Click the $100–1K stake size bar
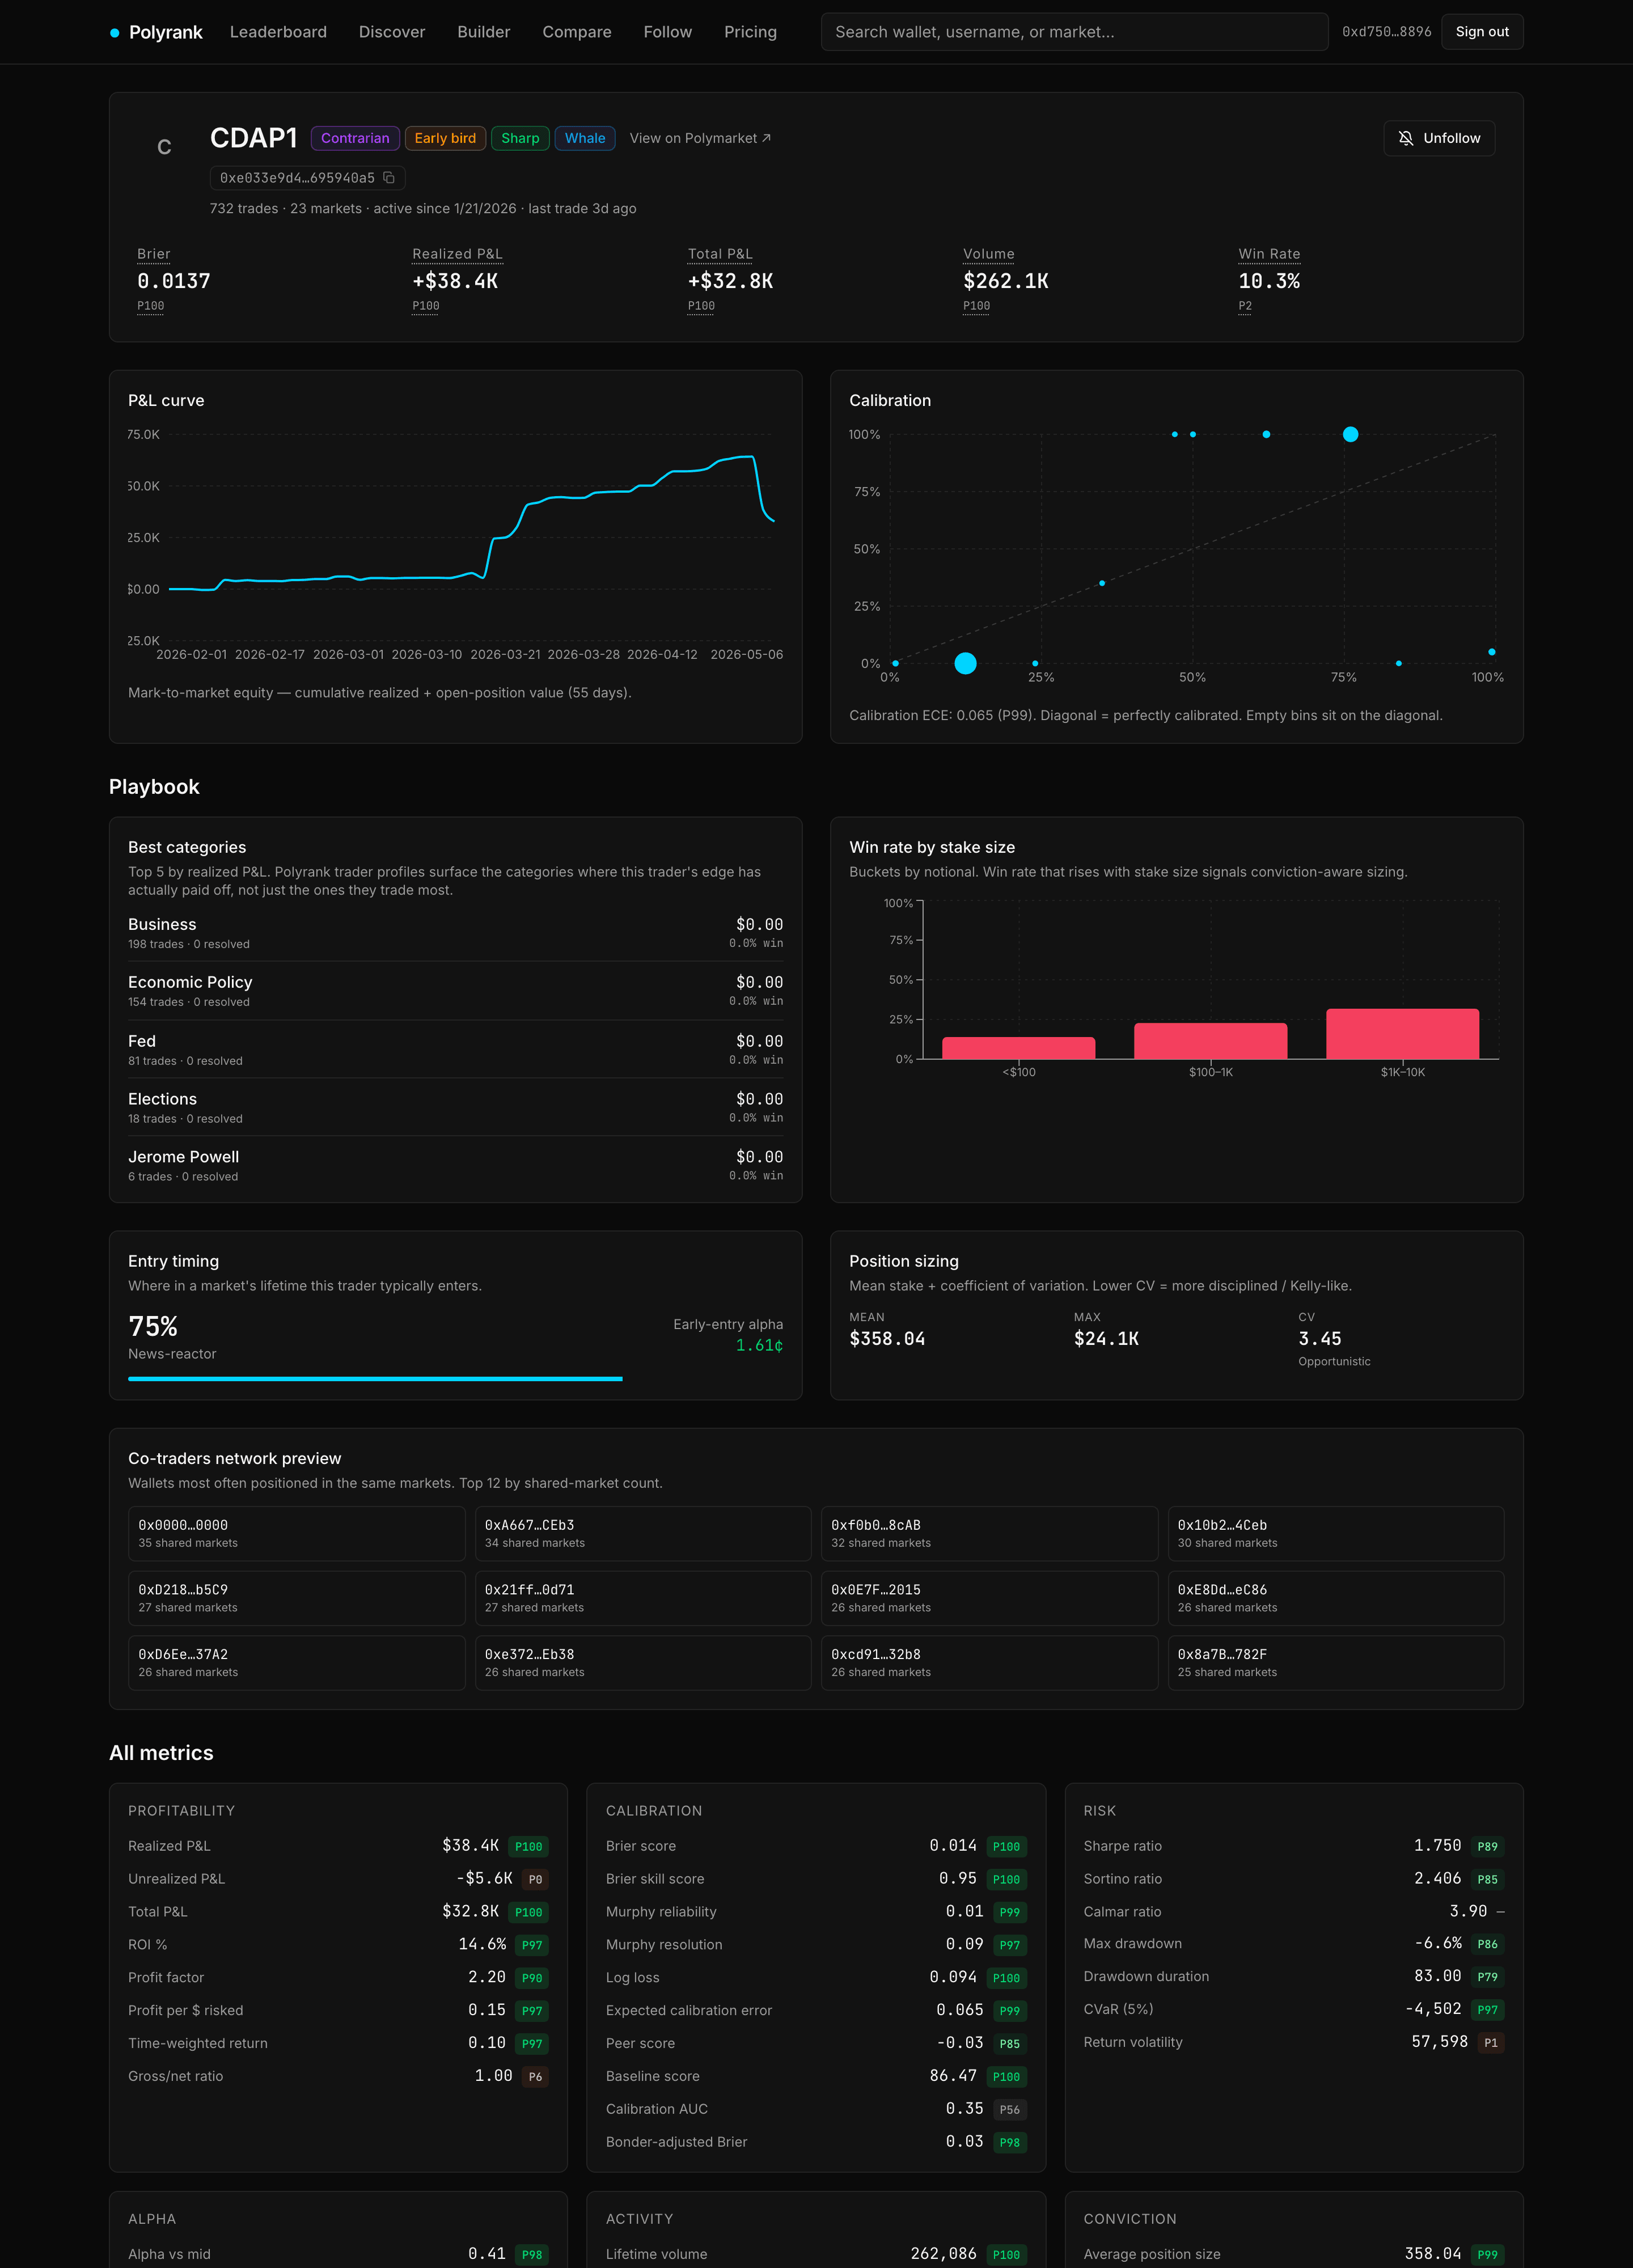This screenshot has height=2268, width=1633. pos(1210,1041)
